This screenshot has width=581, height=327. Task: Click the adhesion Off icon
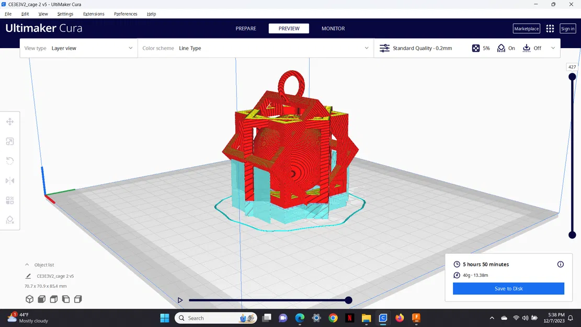coord(527,48)
